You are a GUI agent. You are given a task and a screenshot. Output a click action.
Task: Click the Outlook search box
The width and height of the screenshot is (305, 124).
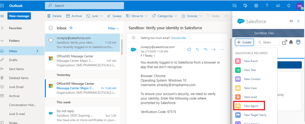[x=84, y=5]
